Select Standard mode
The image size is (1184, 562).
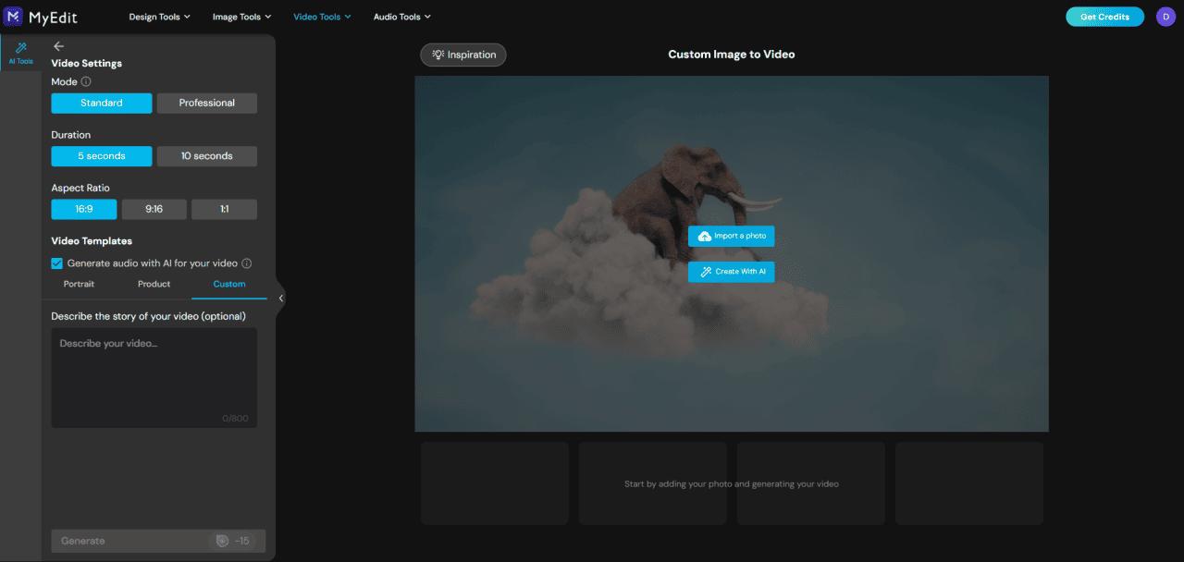click(102, 103)
